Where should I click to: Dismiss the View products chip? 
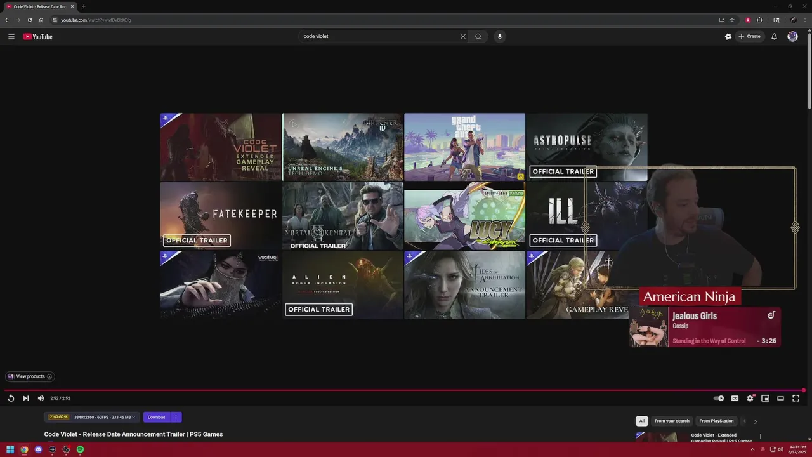(49, 376)
